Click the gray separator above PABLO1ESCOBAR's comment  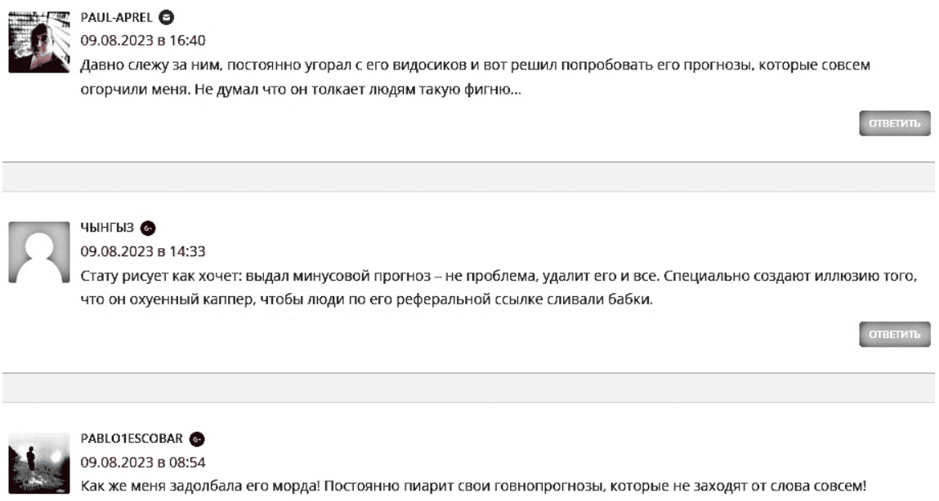click(469, 388)
